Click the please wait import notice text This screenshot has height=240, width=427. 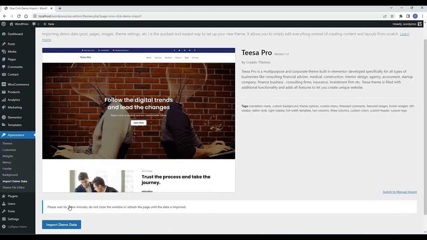[x=117, y=207]
